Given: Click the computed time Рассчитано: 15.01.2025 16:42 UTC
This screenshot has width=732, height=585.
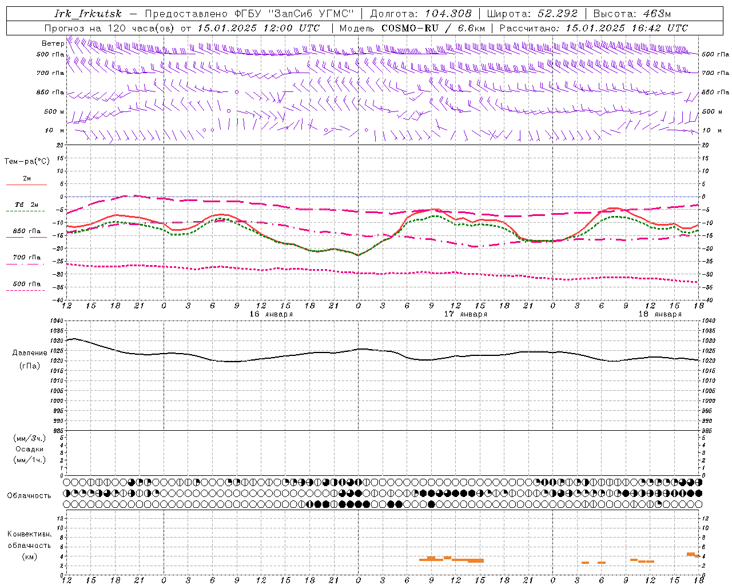Looking at the screenshot, I should [x=594, y=28].
